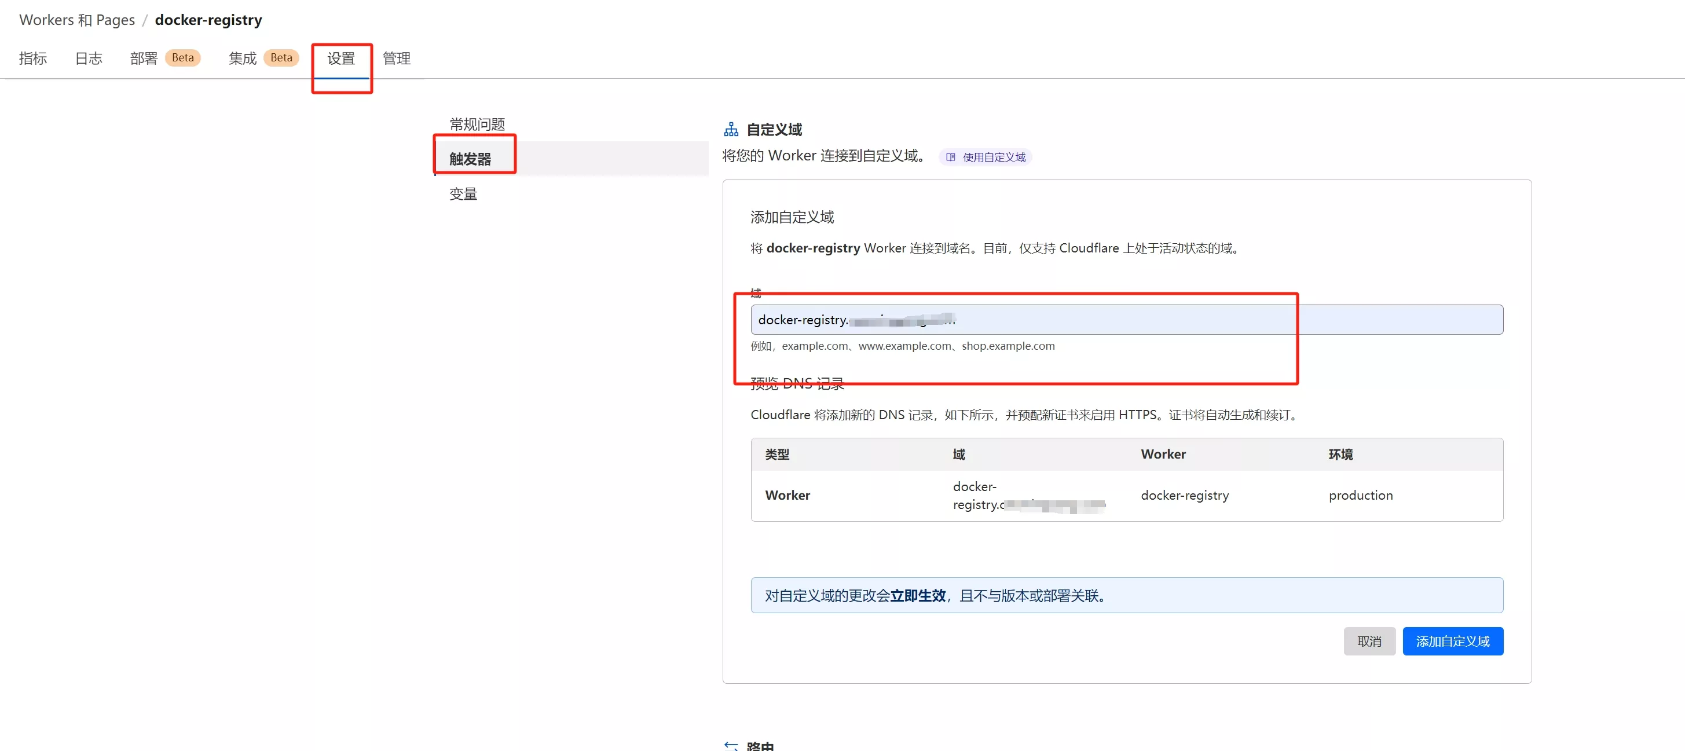Select the 设置 tab
Screen dimensions: 1685x751
click(x=341, y=58)
